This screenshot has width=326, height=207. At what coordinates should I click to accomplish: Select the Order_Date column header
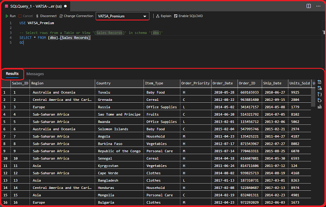[x=225, y=83]
